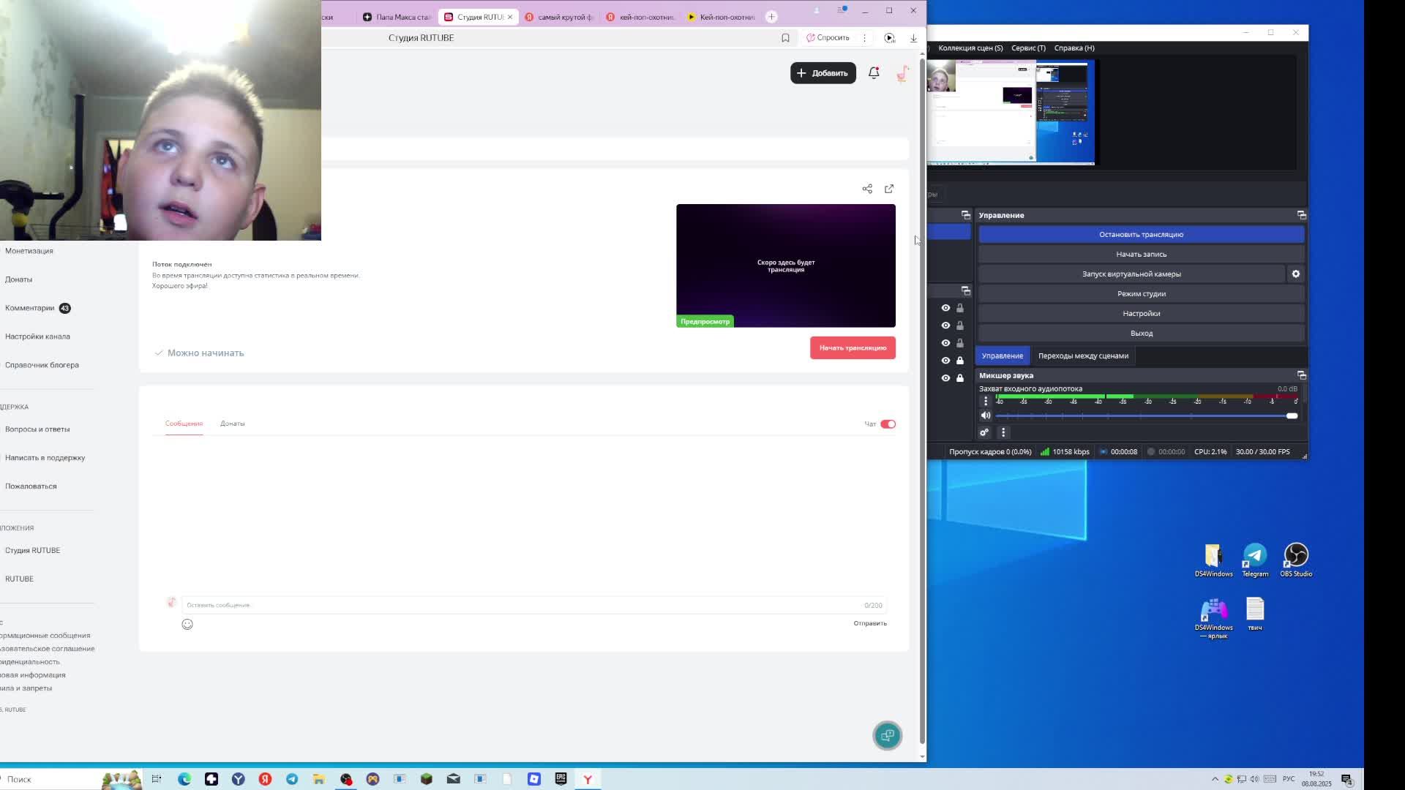The height and width of the screenshot is (790, 1405).
Task: Open the emoji picker in chat
Action: point(187,624)
